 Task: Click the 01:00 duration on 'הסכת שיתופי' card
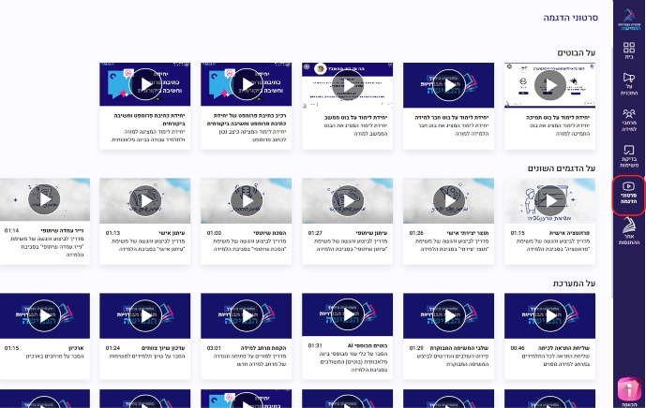[x=214, y=233]
